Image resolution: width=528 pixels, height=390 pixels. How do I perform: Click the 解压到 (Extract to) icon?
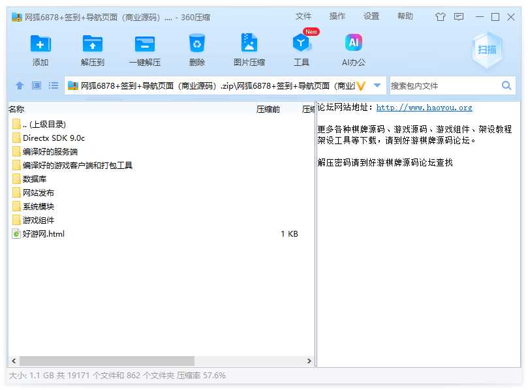point(93,44)
